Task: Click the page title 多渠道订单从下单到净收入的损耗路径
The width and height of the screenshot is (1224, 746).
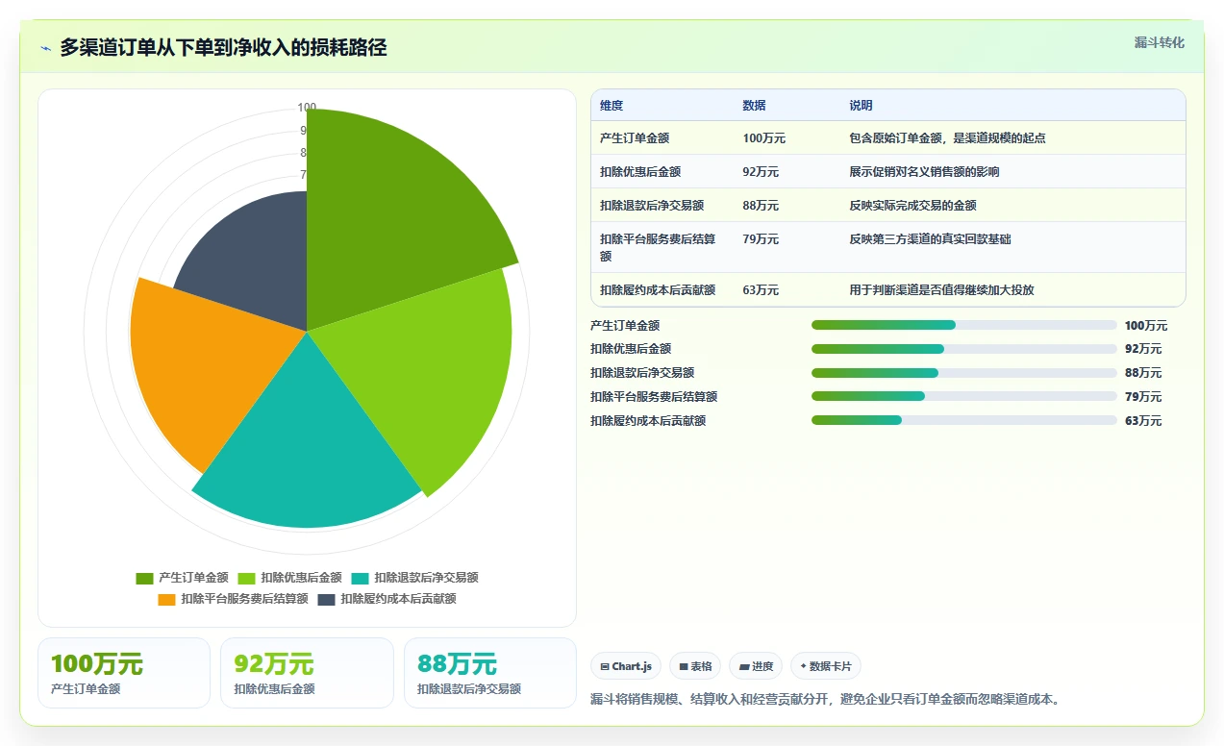Action: 223,48
